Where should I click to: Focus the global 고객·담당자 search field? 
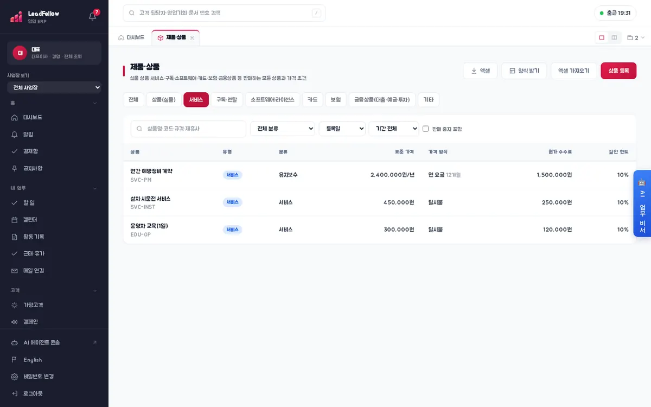(x=224, y=13)
